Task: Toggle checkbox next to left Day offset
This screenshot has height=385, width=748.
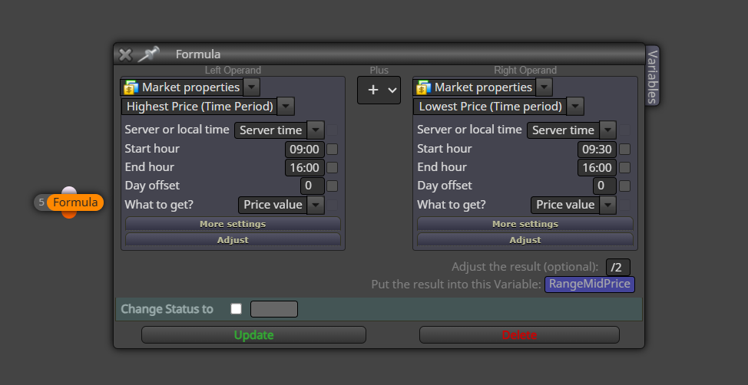Action: 332,186
